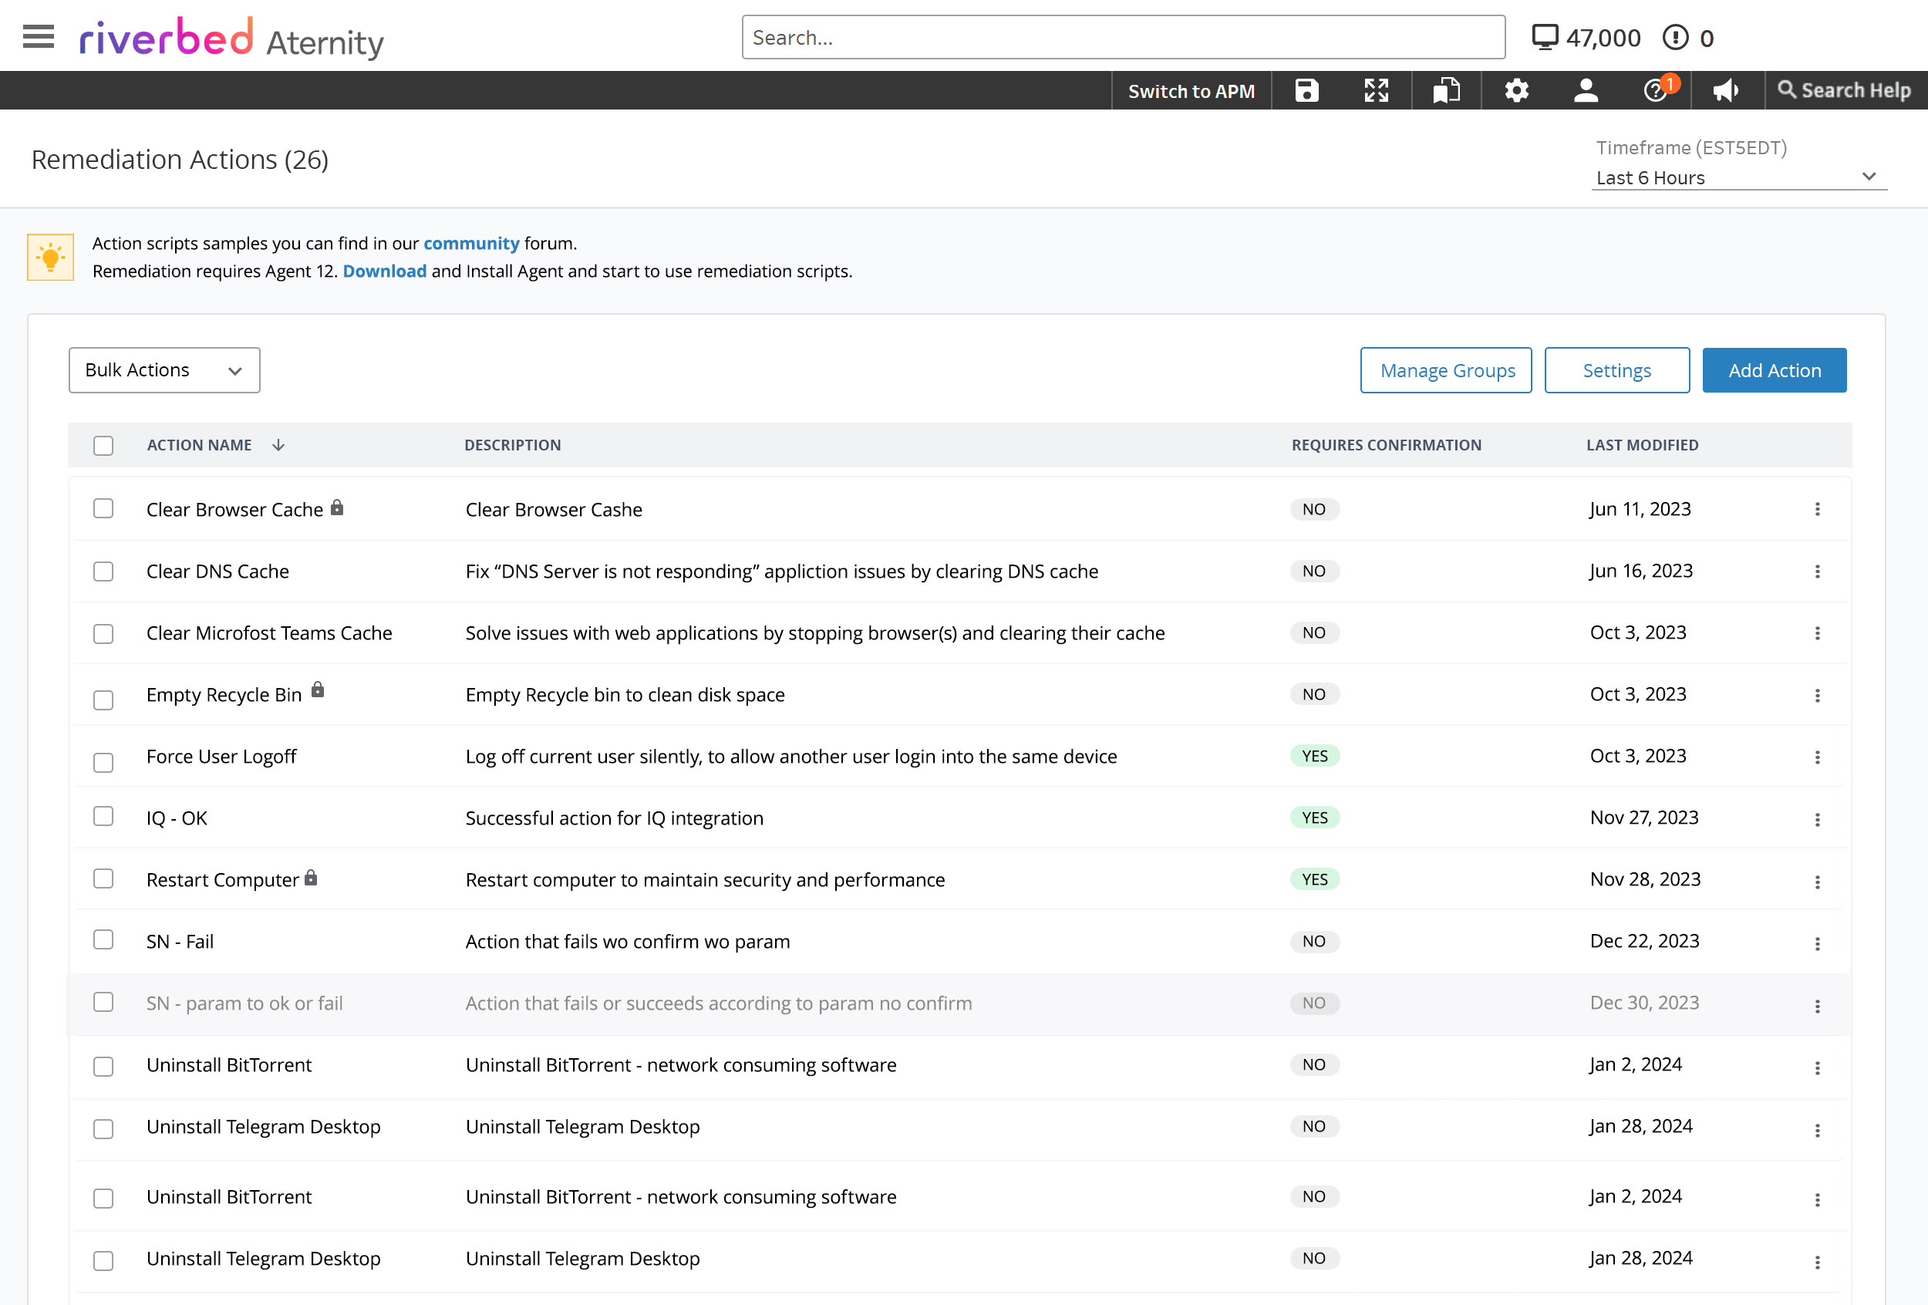This screenshot has height=1305, width=1928.
Task: Click YES badge on Force User Logoff row
Action: tap(1314, 756)
